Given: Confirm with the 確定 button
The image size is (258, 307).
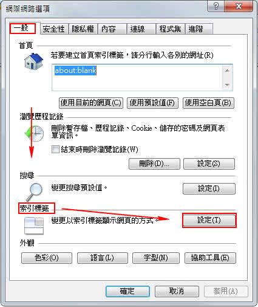Looking at the screenshot, I should pos(127,291).
